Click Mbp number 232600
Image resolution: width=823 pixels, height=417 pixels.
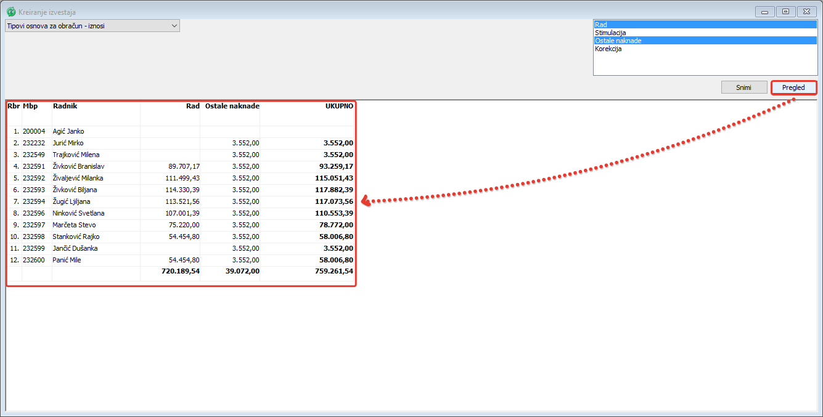point(35,260)
